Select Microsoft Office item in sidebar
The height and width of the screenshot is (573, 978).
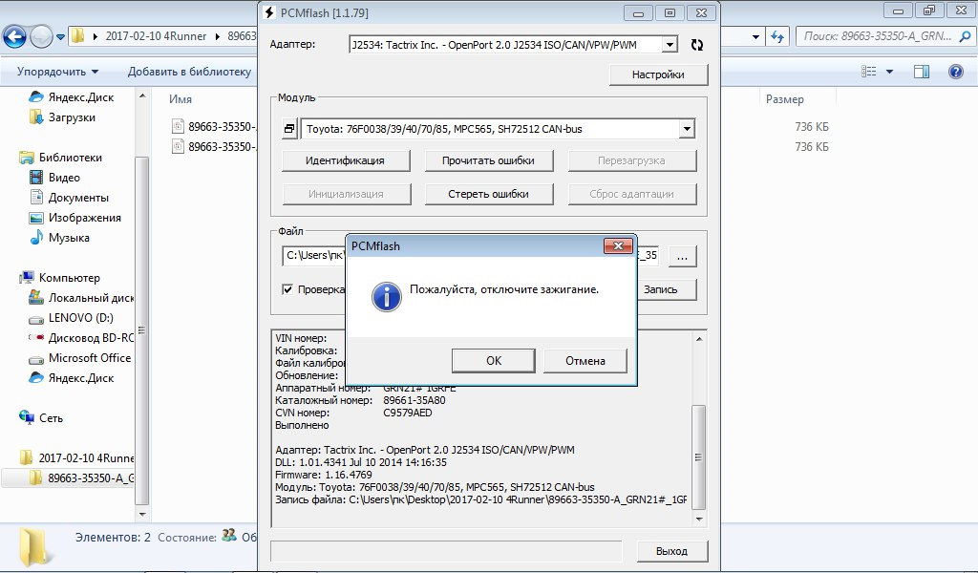click(x=80, y=358)
